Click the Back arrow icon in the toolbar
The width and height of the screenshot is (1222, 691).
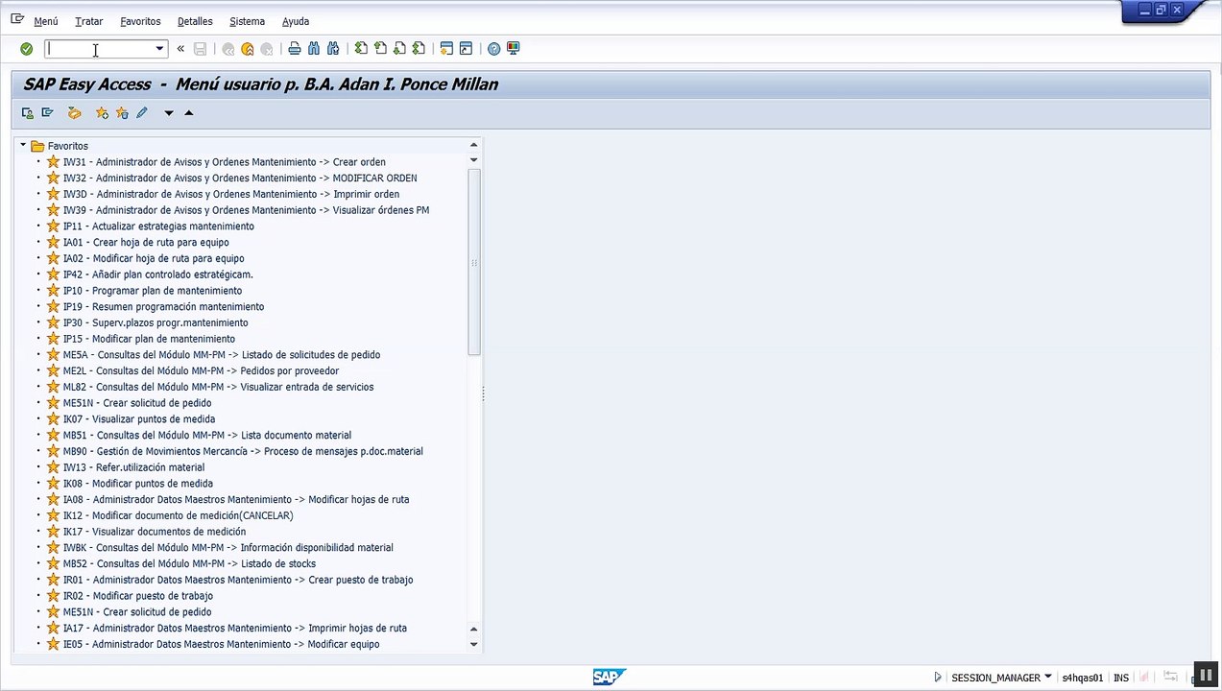[228, 49]
